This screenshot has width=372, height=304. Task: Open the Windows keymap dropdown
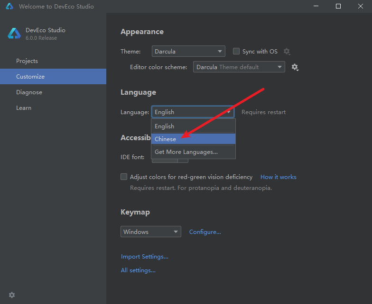(151, 232)
